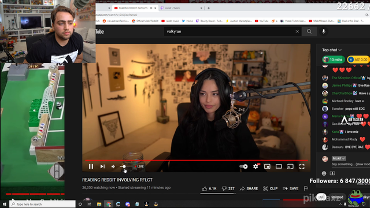Open a new browser tab
This screenshot has width=370, height=208.
tap(209, 8)
